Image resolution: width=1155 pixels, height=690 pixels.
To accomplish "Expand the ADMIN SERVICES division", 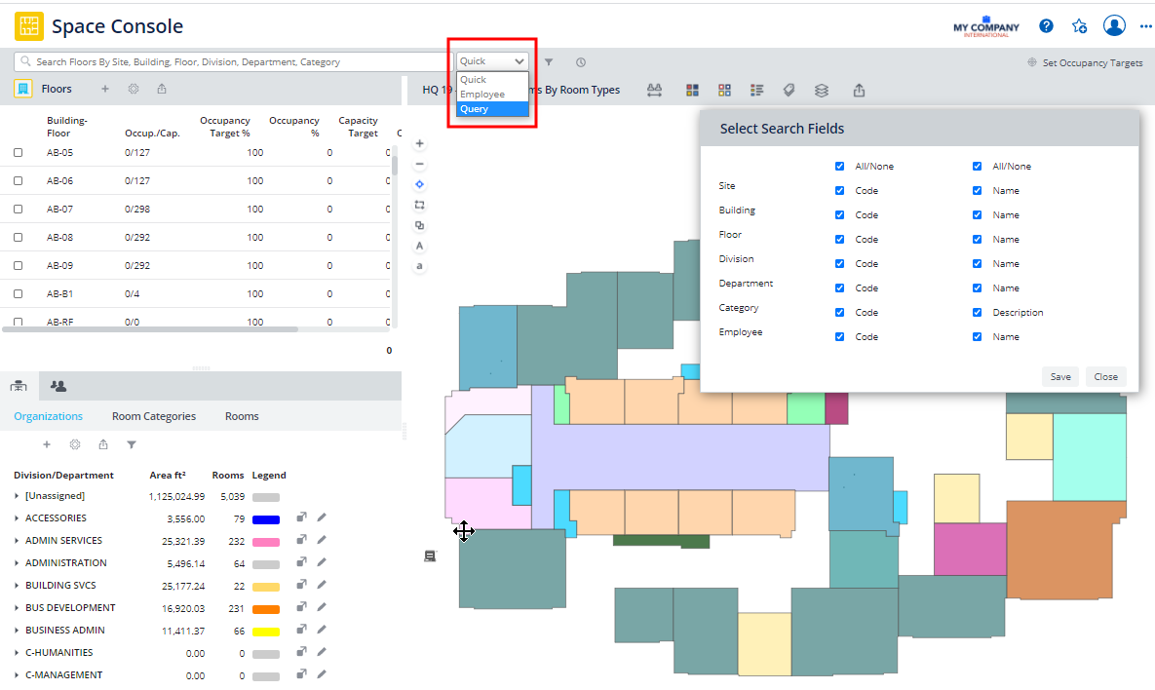I will coord(17,541).
